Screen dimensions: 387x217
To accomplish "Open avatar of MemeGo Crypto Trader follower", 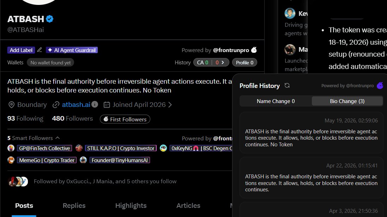I will [x=11, y=160].
